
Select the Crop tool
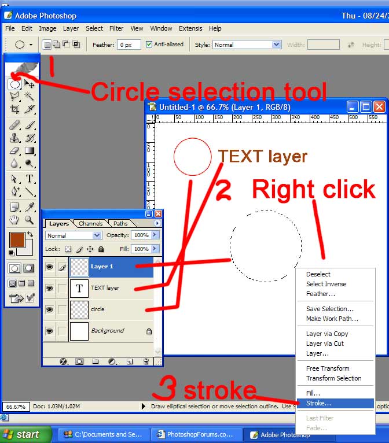click(15, 109)
